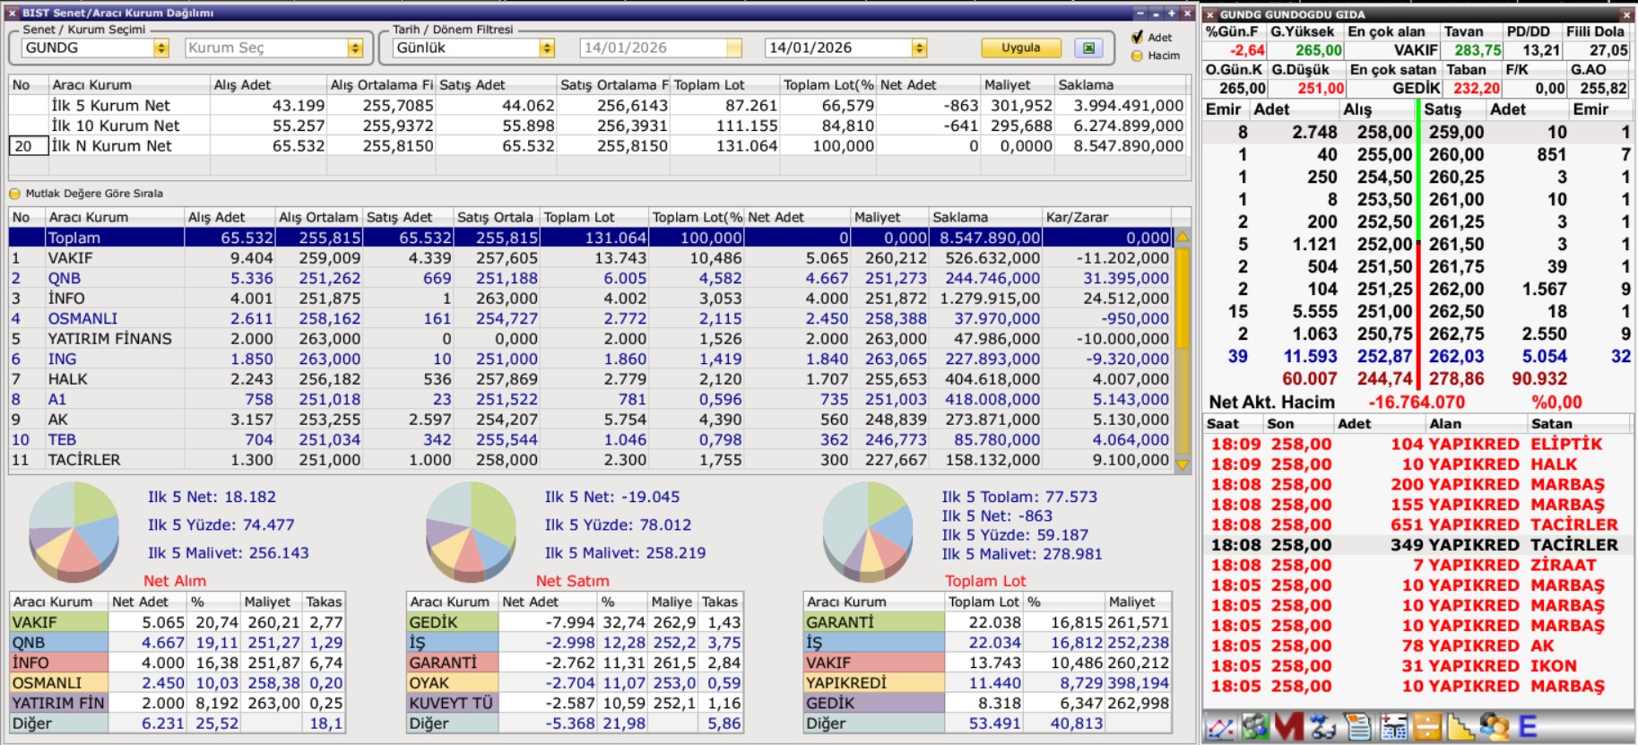This screenshot has width=1638, height=745.
Task: Select the Adet radio option
Action: 1138,37
